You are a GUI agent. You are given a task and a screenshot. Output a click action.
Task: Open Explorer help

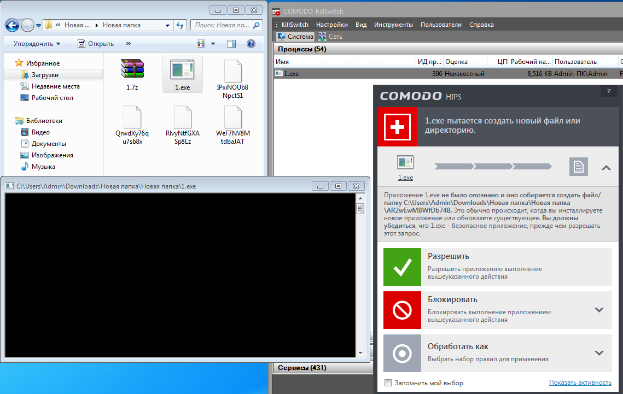pyautogui.click(x=251, y=44)
